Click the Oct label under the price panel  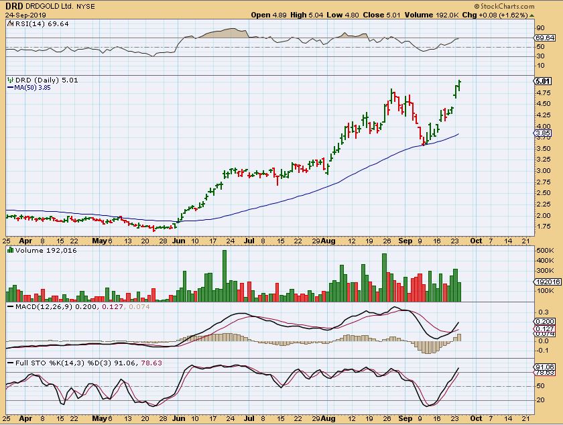476,241
